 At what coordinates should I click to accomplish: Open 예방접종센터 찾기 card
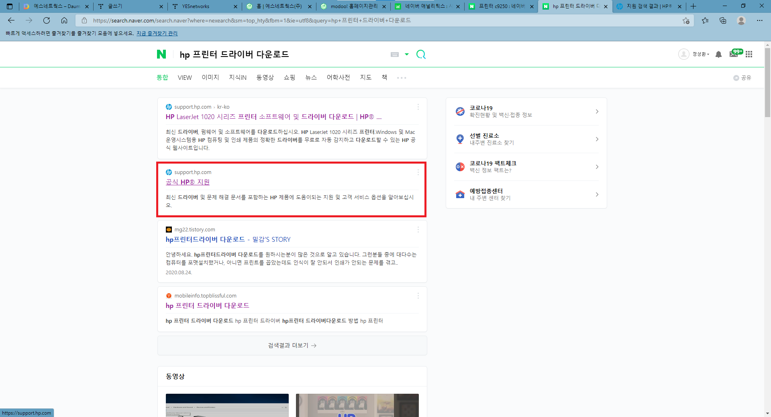click(526, 194)
